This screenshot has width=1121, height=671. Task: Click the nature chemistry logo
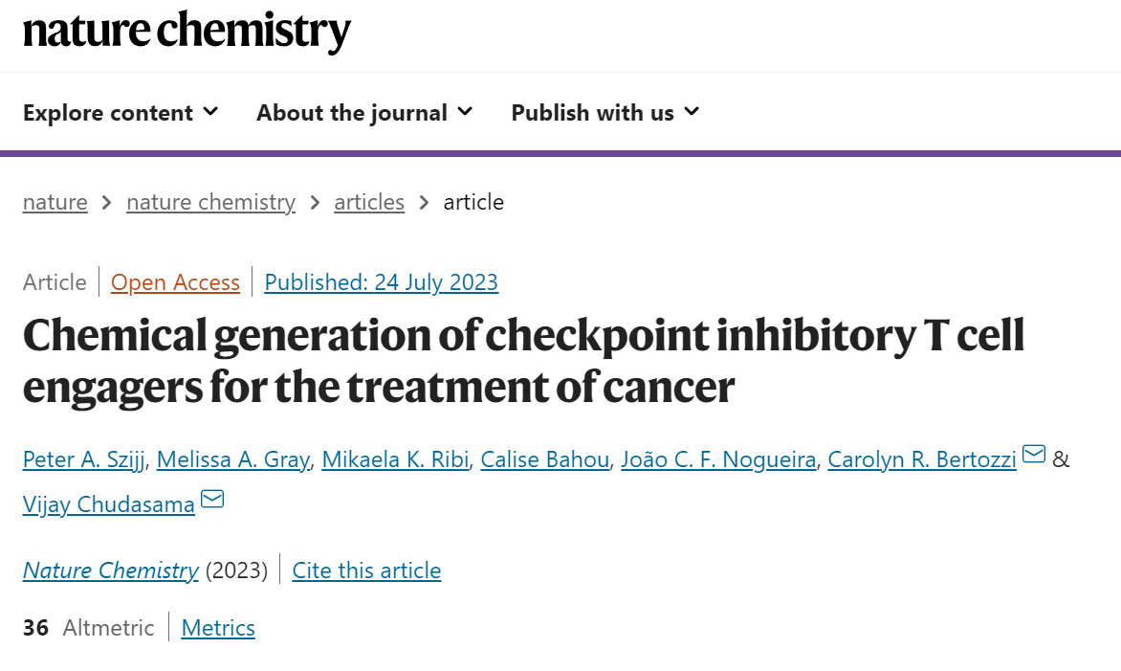pyautogui.click(x=187, y=32)
